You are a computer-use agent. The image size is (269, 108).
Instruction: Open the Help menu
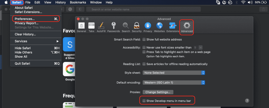point(109,2)
